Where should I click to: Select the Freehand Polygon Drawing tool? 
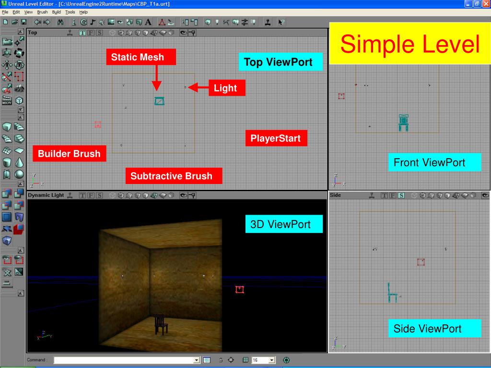19,77
